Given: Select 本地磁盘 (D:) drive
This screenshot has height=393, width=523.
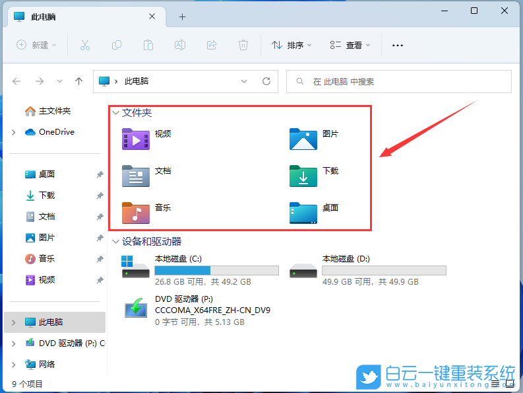Looking at the screenshot, I should [x=367, y=270].
